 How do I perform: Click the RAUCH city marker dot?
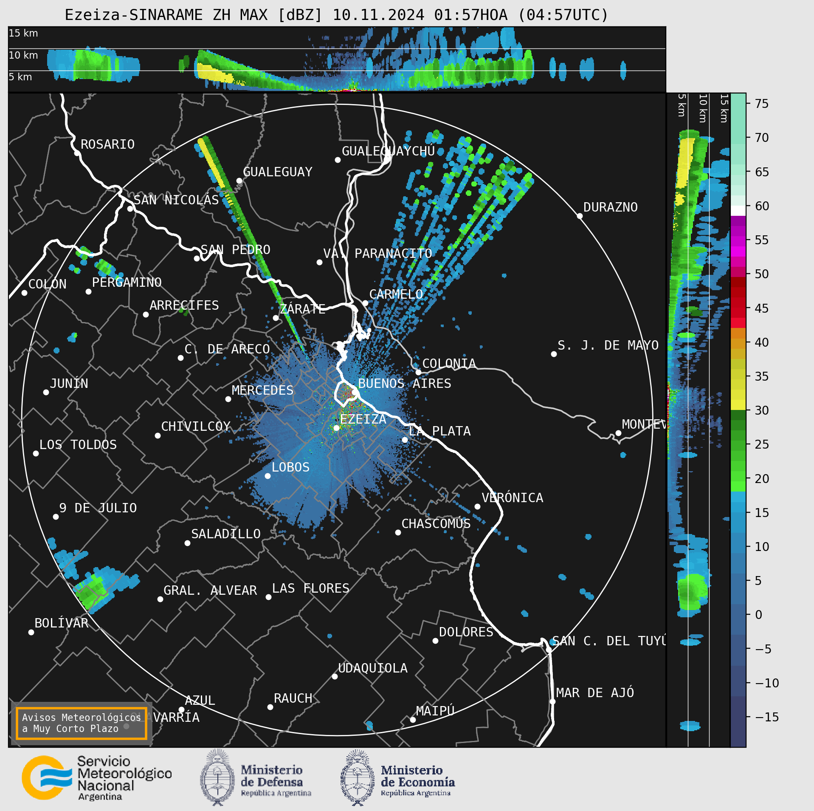[x=270, y=707]
